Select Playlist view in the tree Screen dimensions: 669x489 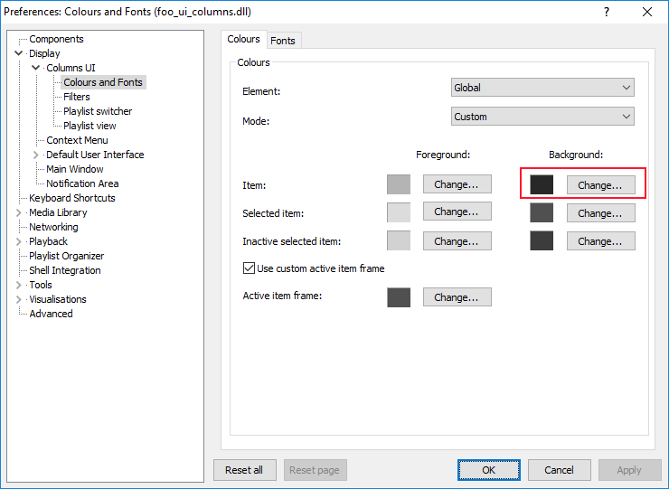click(x=90, y=126)
